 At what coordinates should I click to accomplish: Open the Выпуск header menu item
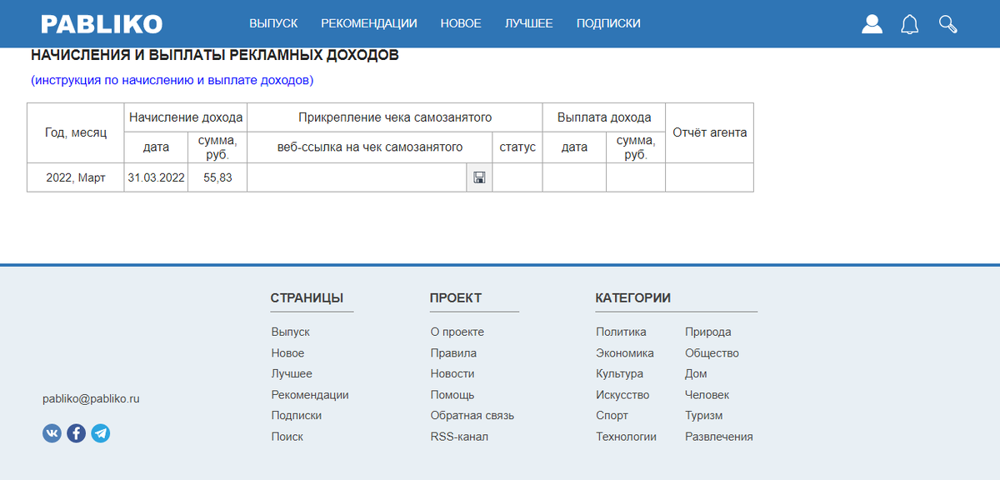pyautogui.click(x=273, y=23)
